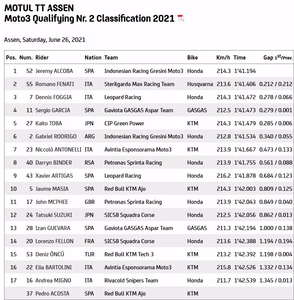Click the Rider column header
Screen dimensions: 294x300
42,58
